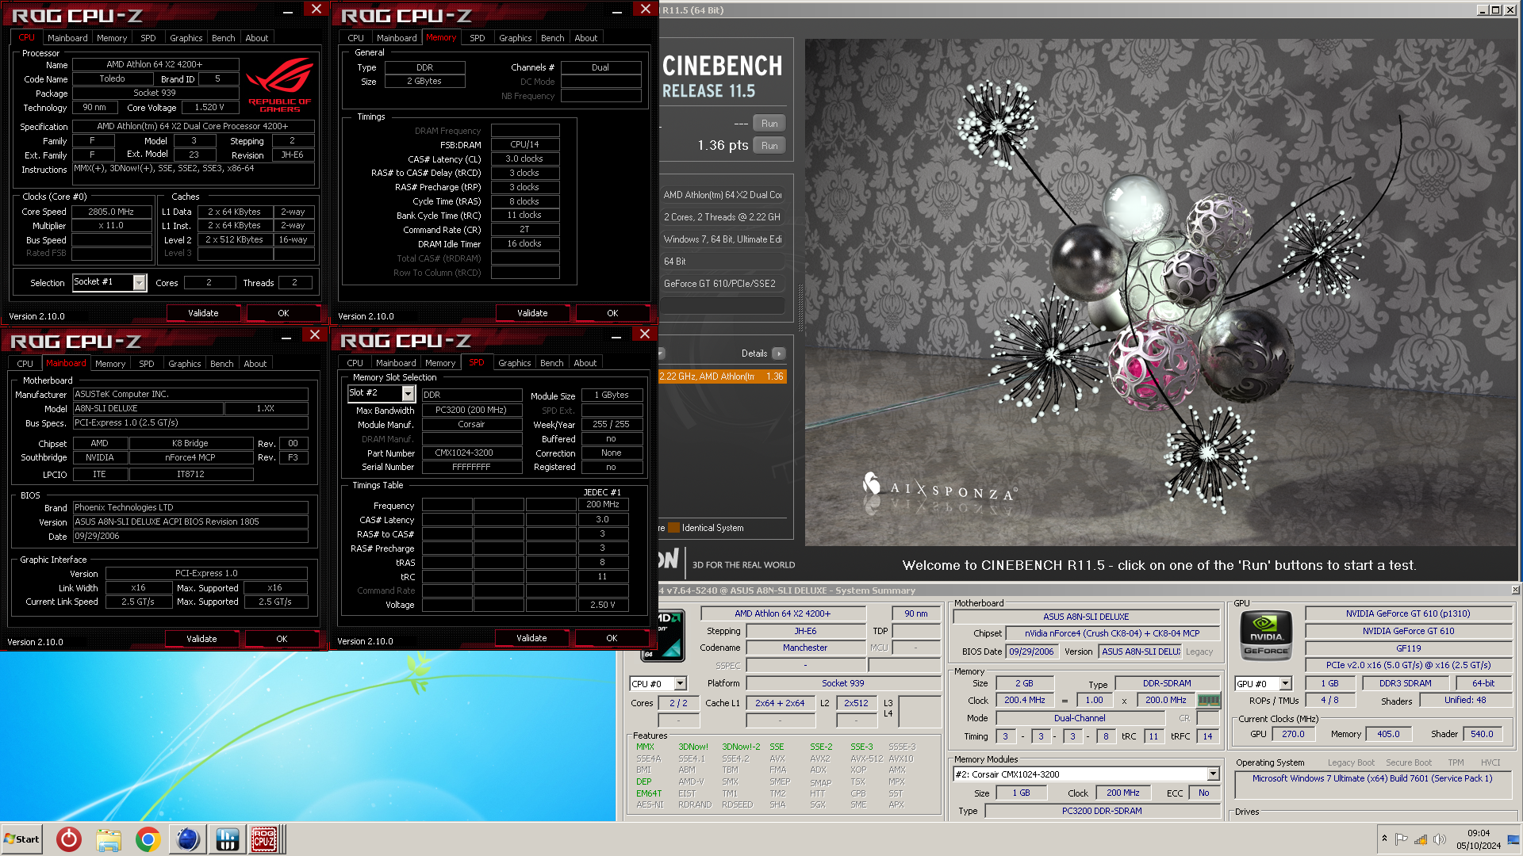Open Bench tab in the Processor CPU-Z window
This screenshot has height=856, width=1523.
[x=223, y=38]
